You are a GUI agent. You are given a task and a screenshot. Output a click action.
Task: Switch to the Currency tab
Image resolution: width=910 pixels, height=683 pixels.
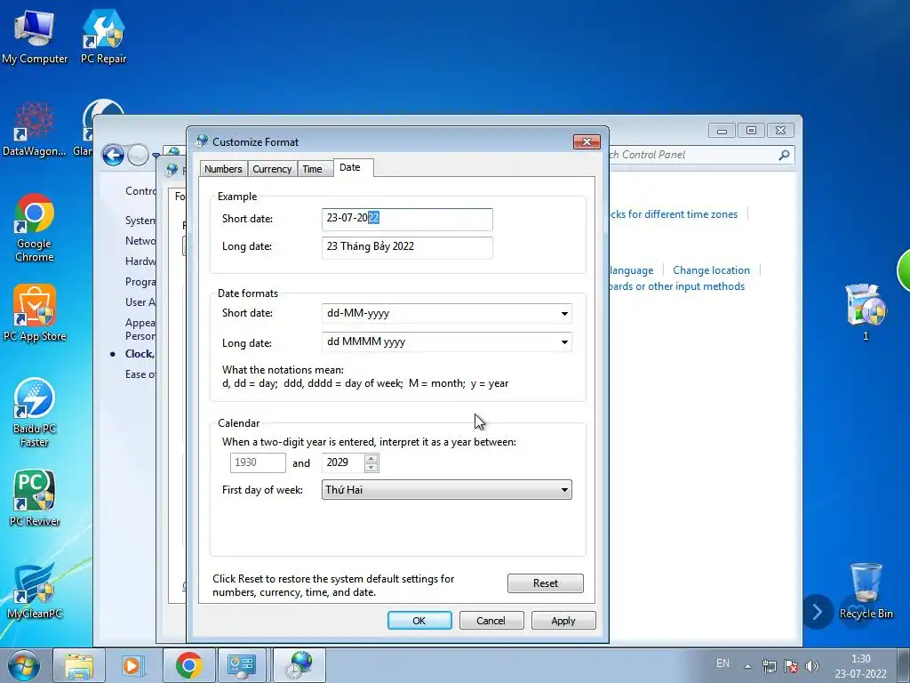[x=272, y=168]
